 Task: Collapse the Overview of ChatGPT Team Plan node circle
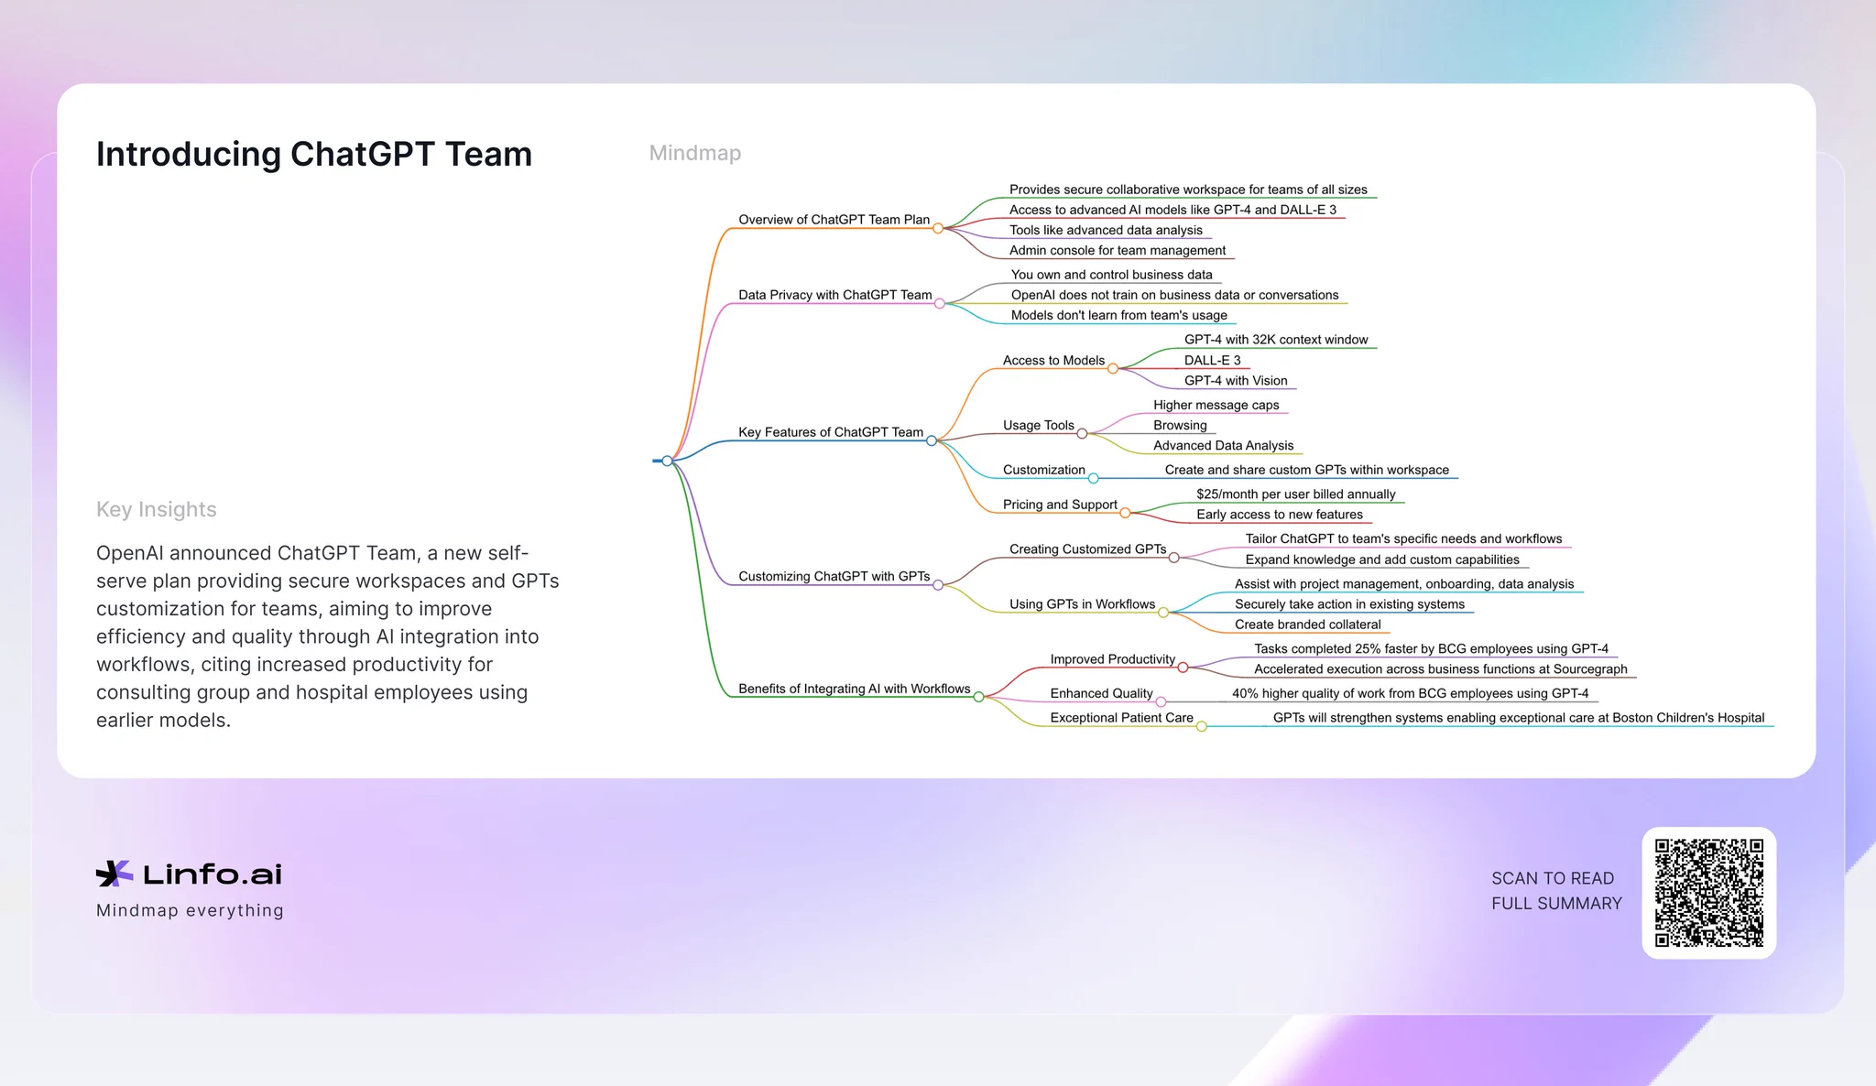click(938, 228)
